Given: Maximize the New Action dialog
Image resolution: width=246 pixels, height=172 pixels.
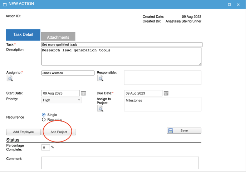Looking at the screenshot, I should tap(229, 5).
